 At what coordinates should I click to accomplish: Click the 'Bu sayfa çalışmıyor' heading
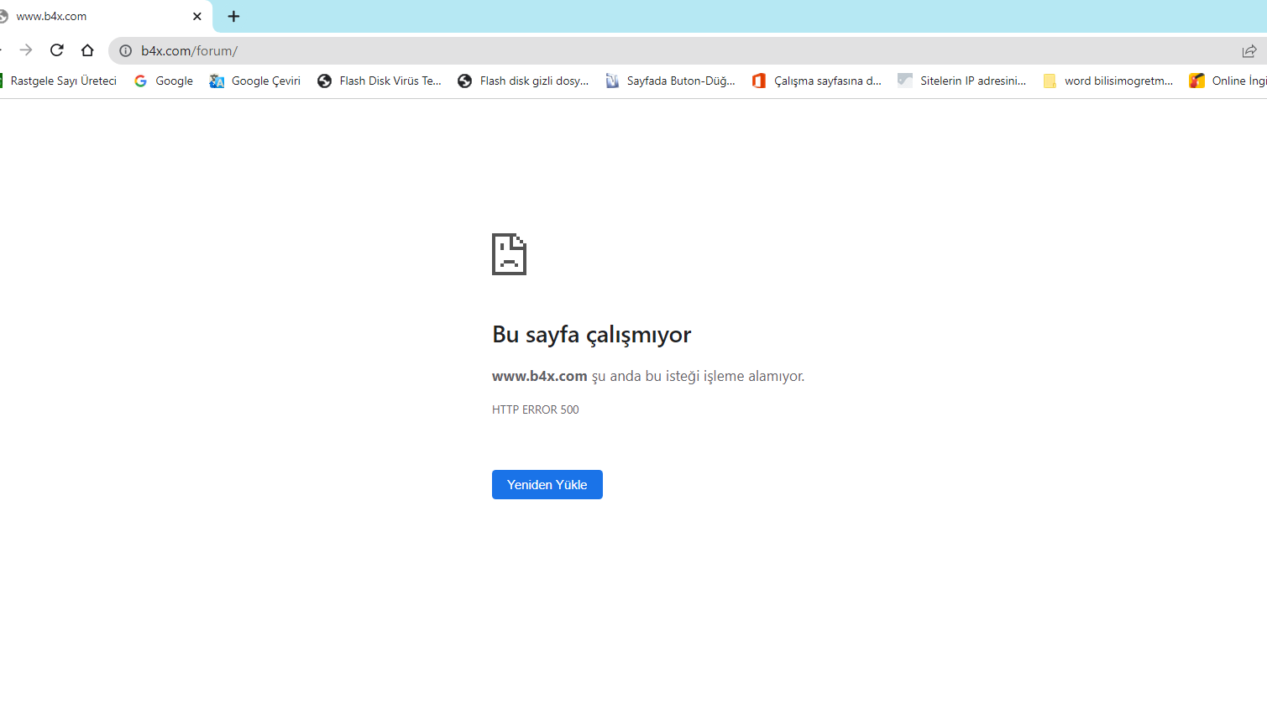pos(592,334)
